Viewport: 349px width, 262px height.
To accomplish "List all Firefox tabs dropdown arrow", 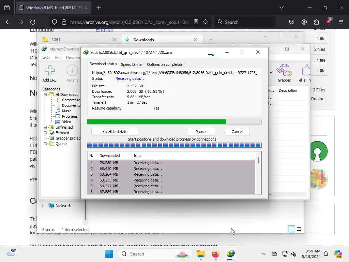I will 281,8.
